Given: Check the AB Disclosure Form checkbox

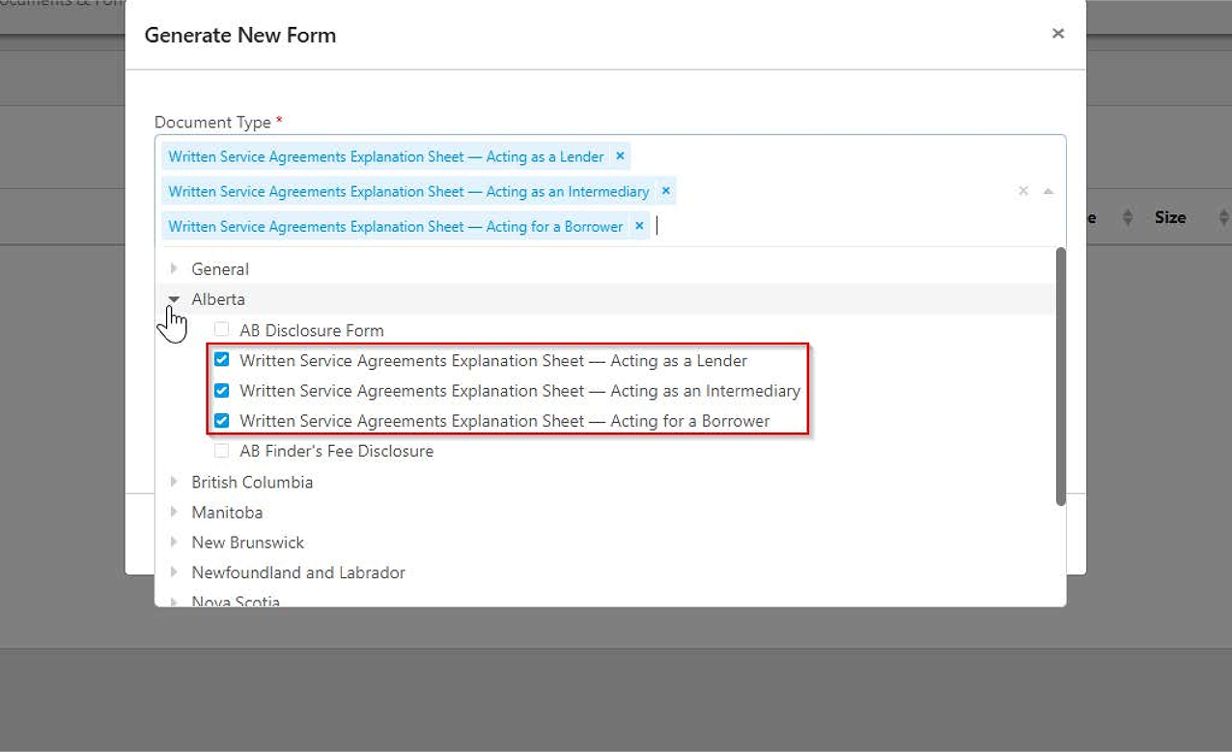Looking at the screenshot, I should [222, 330].
